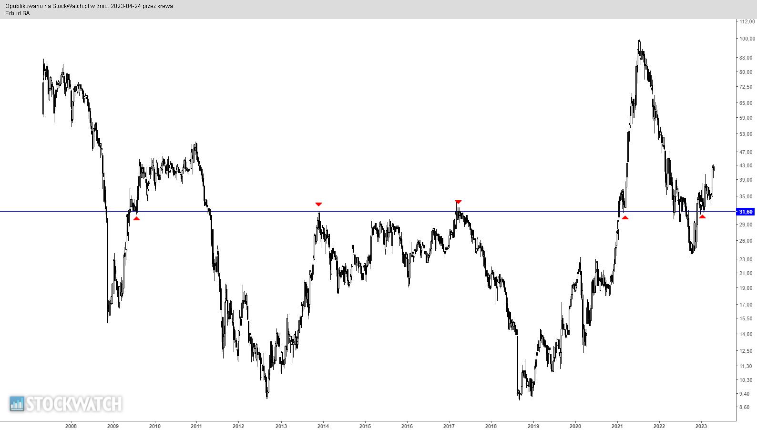This screenshot has width=757, height=430.
Task: Click the 15,50 price axis label
Action: point(746,318)
